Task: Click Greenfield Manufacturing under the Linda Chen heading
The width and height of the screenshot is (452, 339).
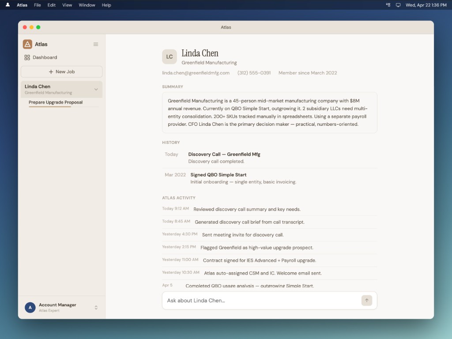Action: point(209,63)
